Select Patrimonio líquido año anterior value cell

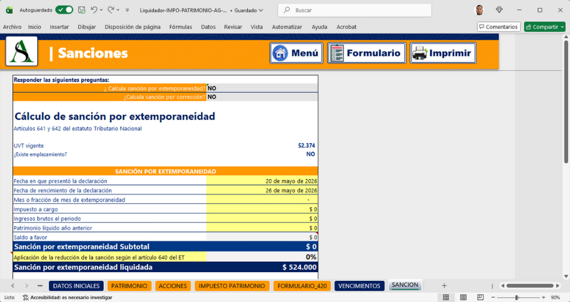(x=262, y=228)
